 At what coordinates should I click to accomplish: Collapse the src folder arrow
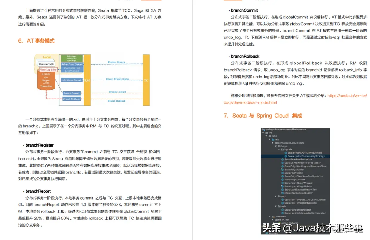pyautogui.click(x=263, y=133)
